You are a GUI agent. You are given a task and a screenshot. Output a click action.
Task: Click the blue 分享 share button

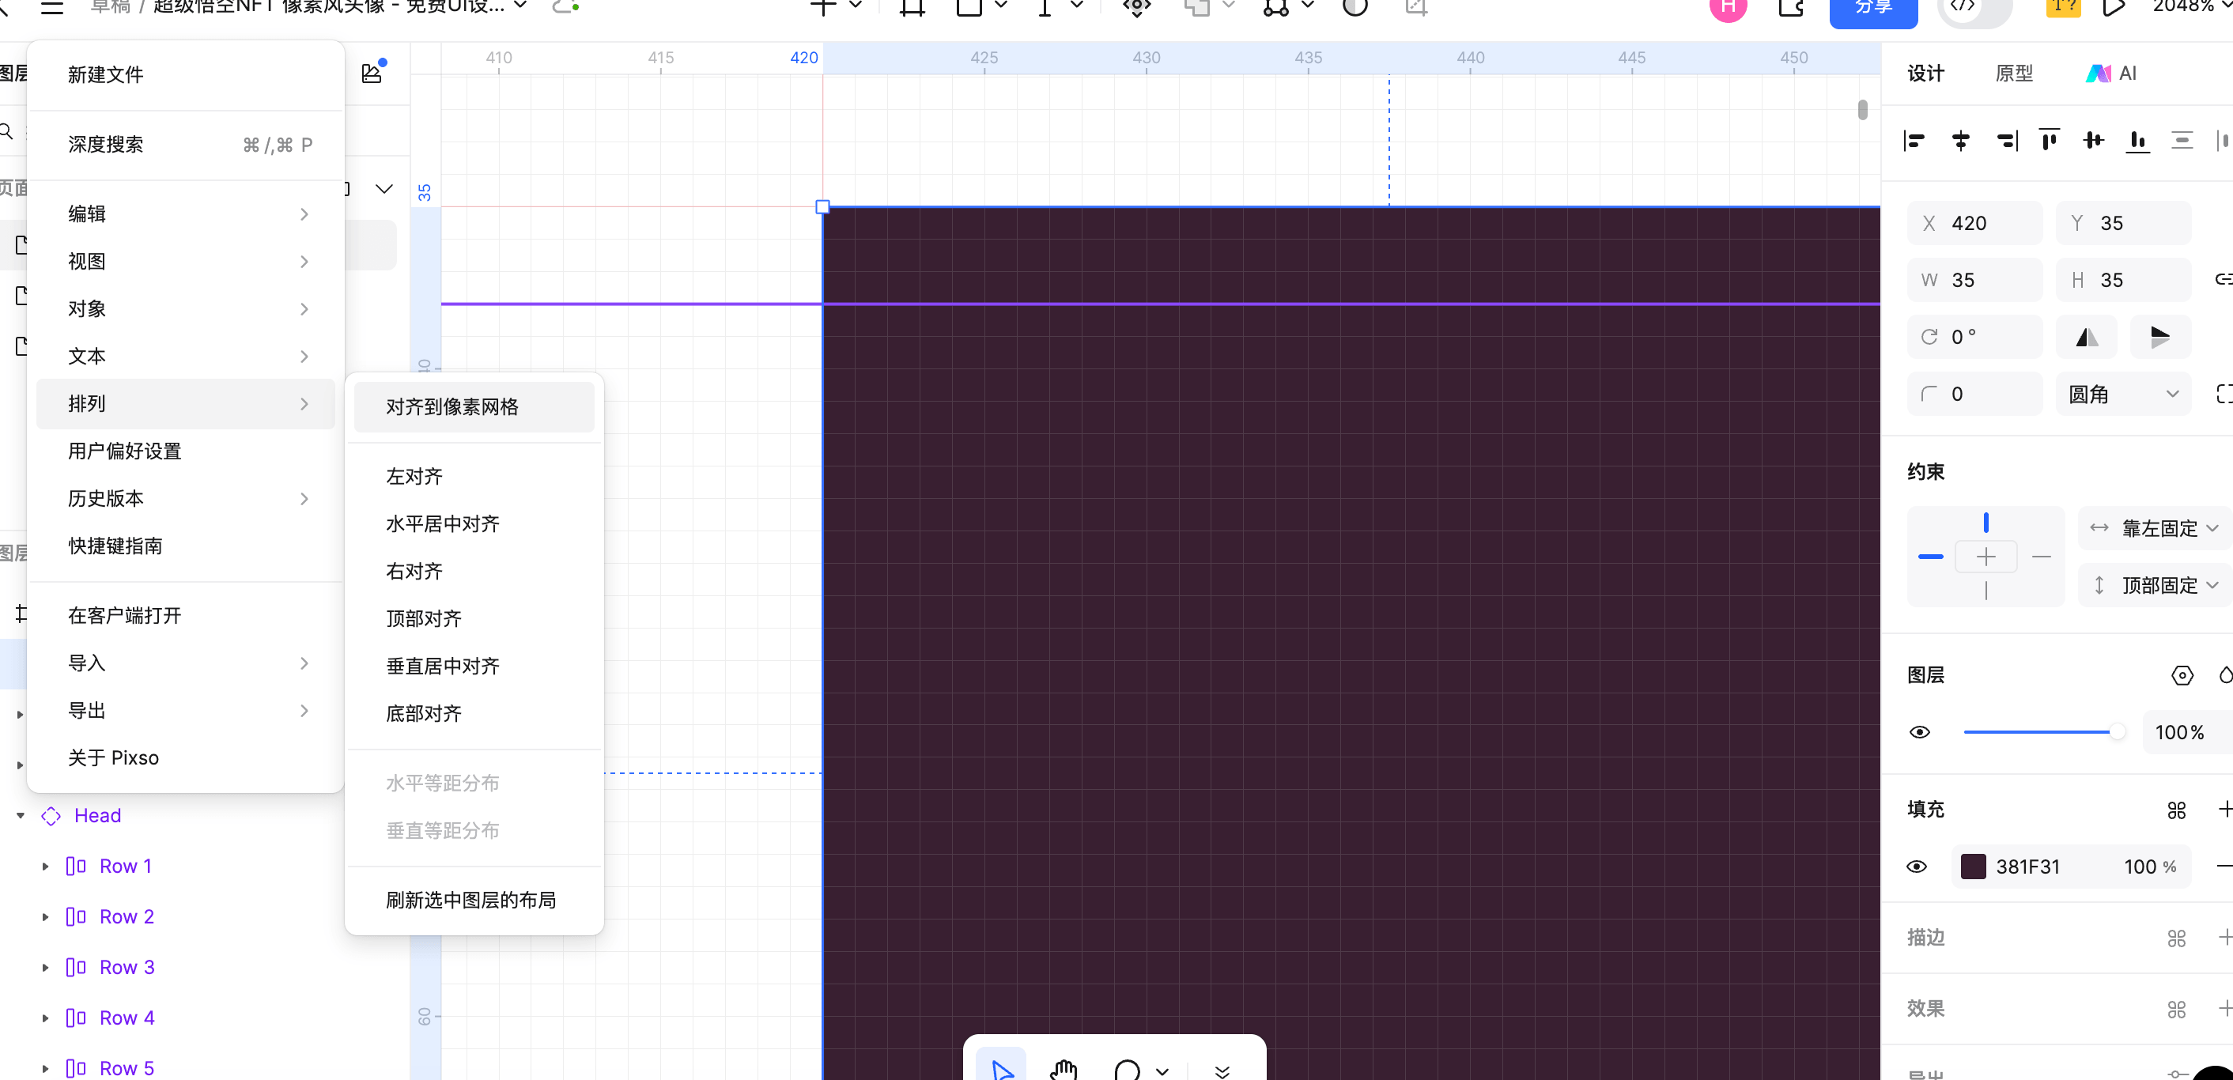(1872, 9)
